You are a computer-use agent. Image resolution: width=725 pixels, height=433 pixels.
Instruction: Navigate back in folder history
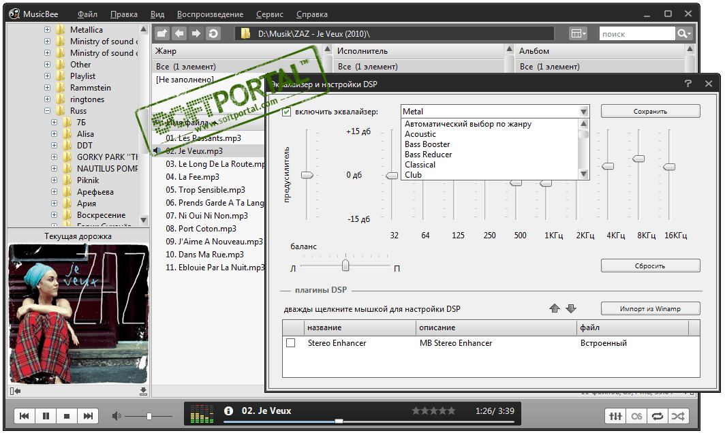coord(179,33)
